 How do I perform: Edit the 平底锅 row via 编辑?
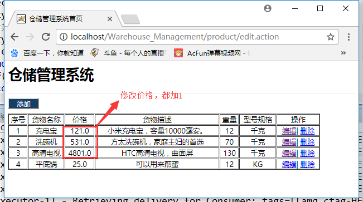pos(289,164)
